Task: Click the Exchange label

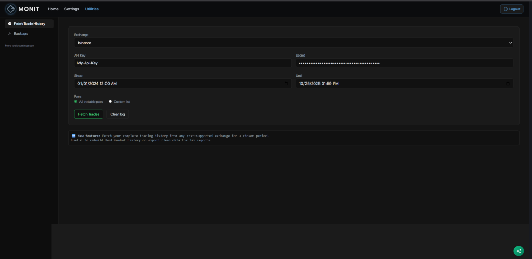Action: click(x=82, y=35)
